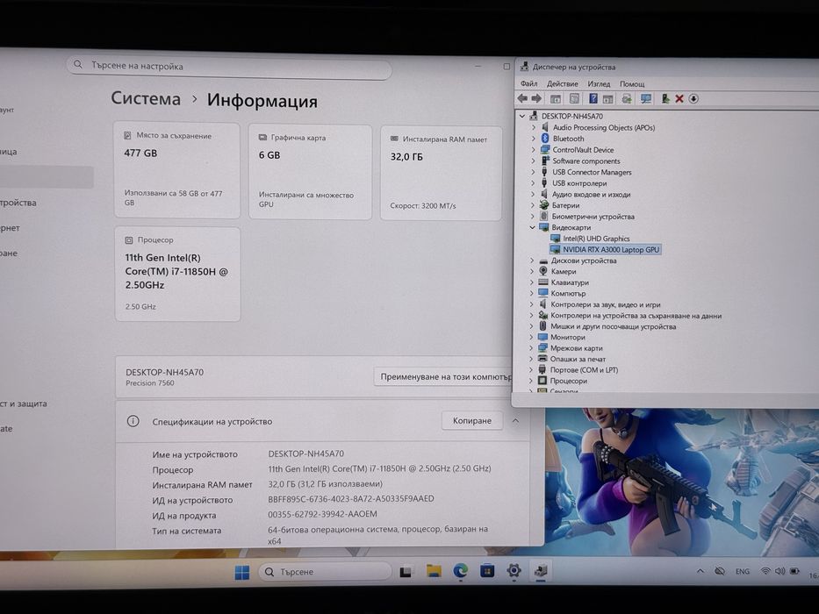Image resolution: width=819 pixels, height=614 pixels.
Task: Expand USB контролери category
Action: pos(534,183)
